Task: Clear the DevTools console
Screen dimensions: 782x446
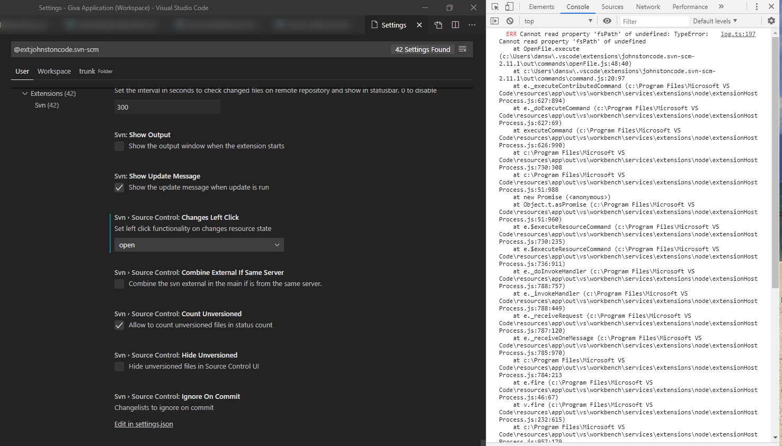Action: [510, 21]
